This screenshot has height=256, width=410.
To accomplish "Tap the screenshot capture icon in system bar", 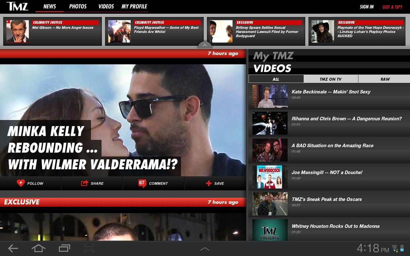I will tap(89, 248).
